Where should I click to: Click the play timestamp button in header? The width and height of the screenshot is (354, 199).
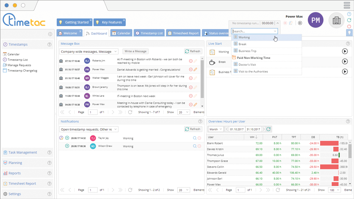(x=300, y=23)
